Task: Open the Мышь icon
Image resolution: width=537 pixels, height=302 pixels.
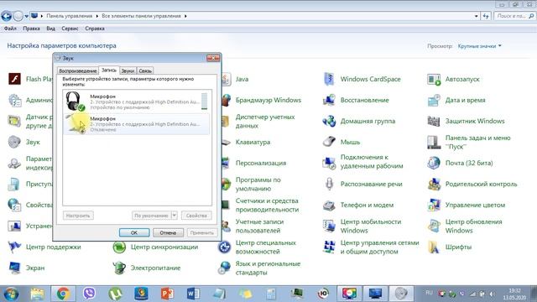Action: (x=329, y=142)
